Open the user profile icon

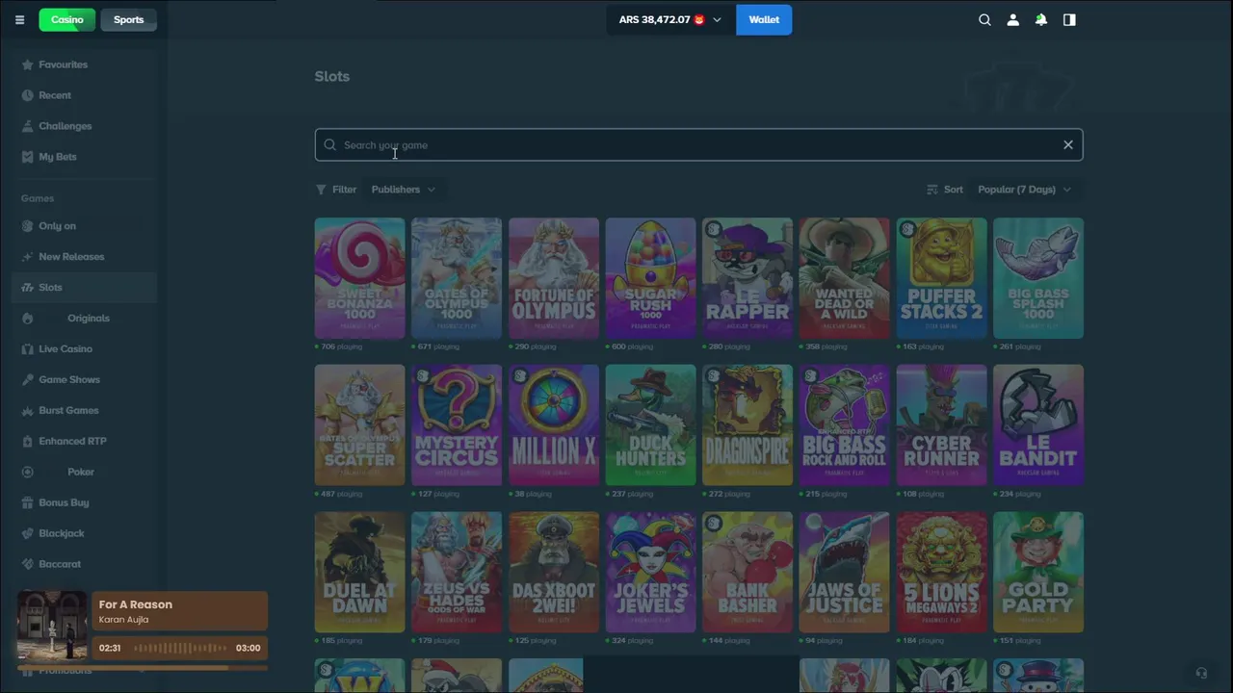[1012, 20]
